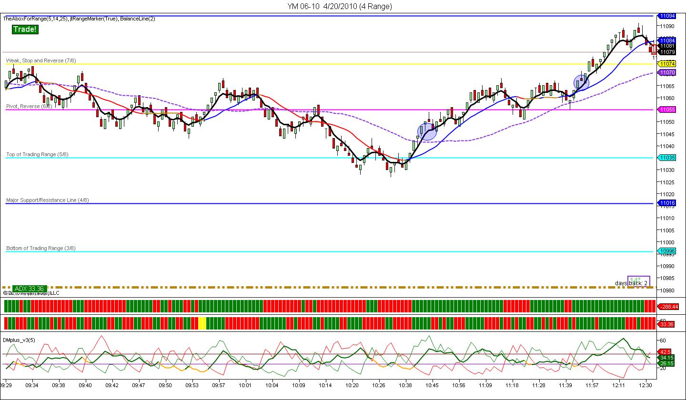Click the blue 11016 price marker
The width and height of the screenshot is (686, 400).
pos(667,203)
